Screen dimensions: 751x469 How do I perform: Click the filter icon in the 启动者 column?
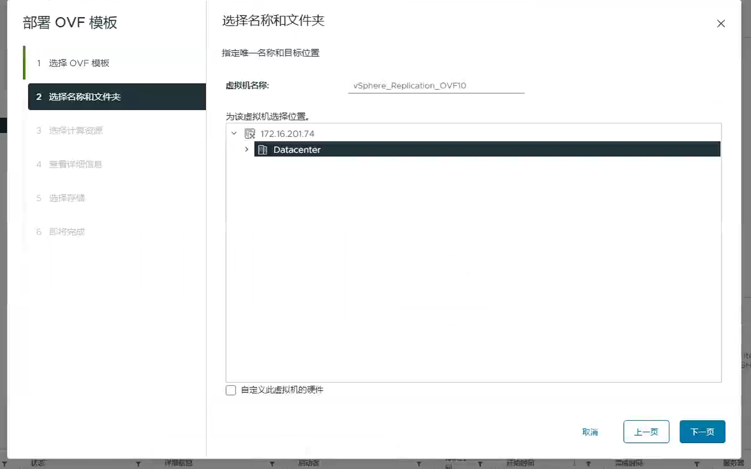coord(419,464)
